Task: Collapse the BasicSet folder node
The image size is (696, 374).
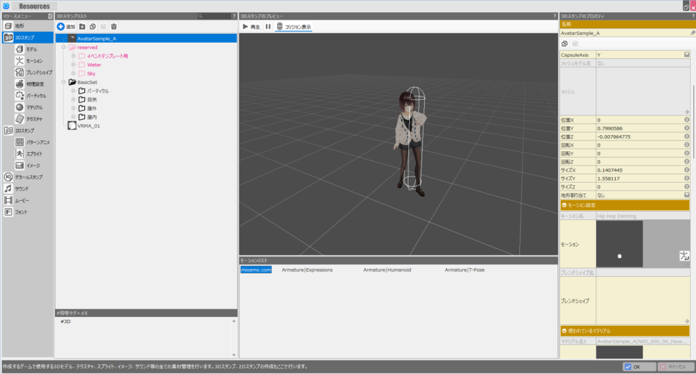Action: tap(63, 82)
